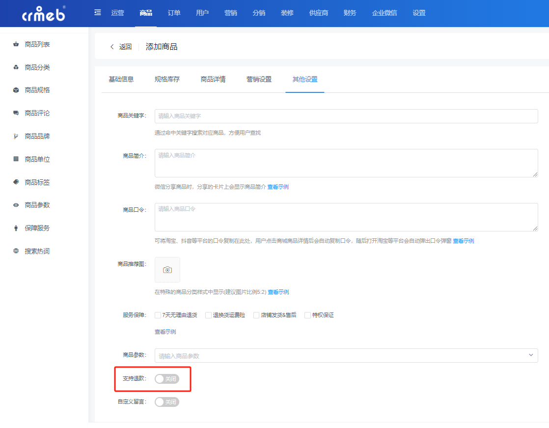The width and height of the screenshot is (549, 428).
Task: Click the 商品分类 sidebar icon
Action: (16, 67)
